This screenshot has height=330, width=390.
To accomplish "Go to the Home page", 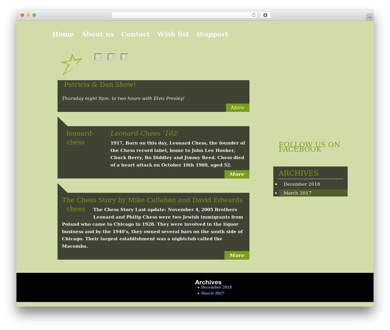I will pyautogui.click(x=63, y=34).
